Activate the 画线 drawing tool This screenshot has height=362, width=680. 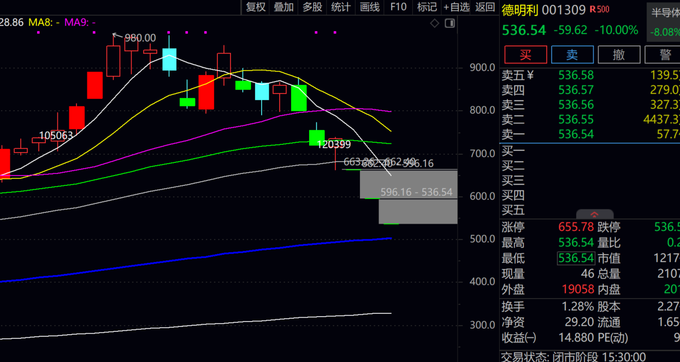(x=370, y=7)
